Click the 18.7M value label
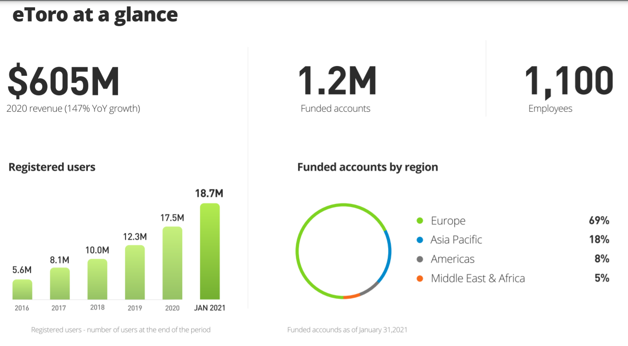 [x=209, y=194]
